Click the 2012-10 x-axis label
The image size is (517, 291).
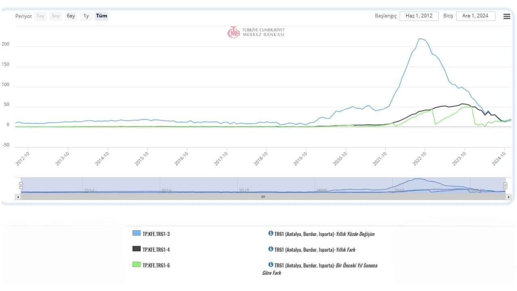click(23, 158)
